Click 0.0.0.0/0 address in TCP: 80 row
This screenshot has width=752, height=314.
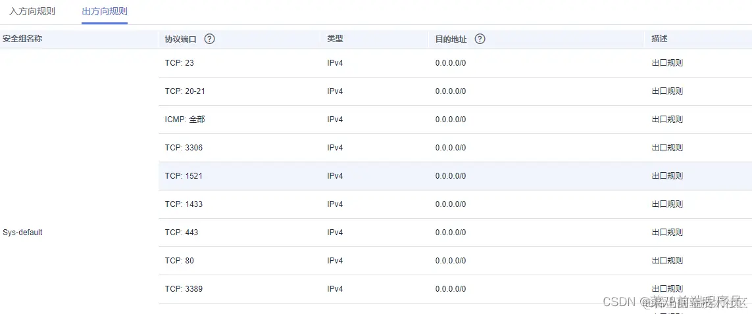click(x=451, y=260)
